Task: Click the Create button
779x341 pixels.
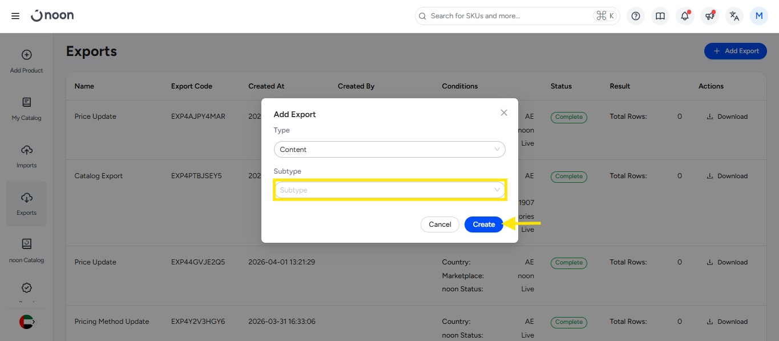Action: tap(483, 224)
